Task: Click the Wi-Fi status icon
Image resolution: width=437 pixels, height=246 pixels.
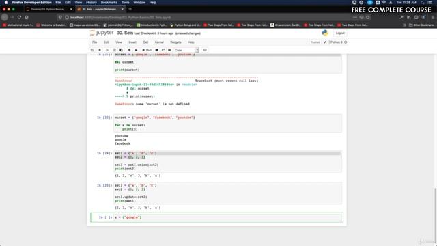Action: click(x=384, y=3)
